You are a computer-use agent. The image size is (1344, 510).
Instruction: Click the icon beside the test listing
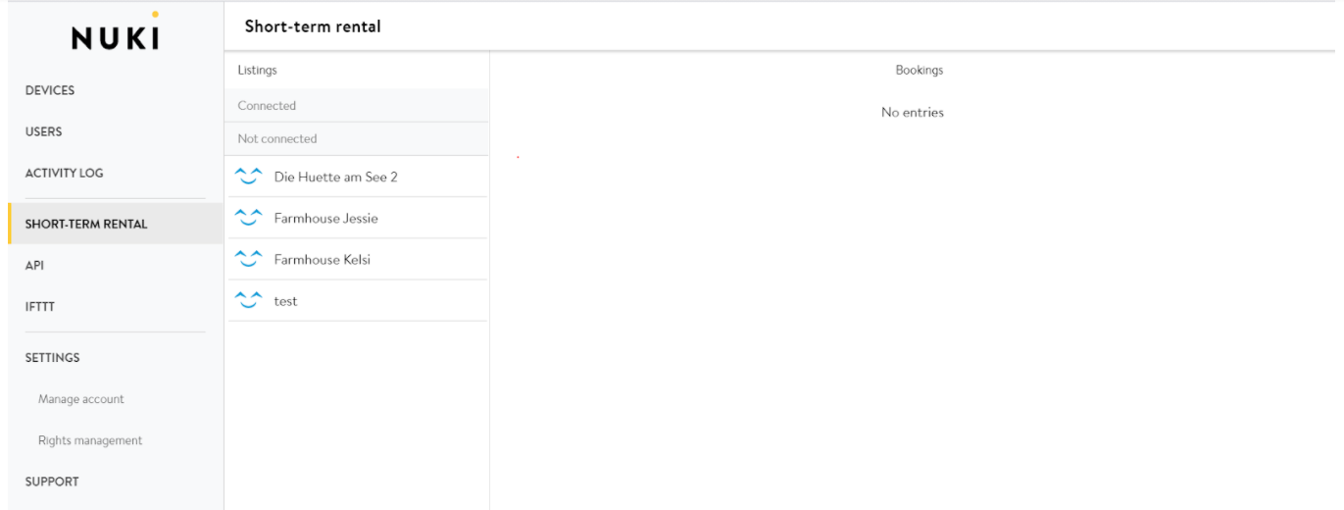tap(249, 300)
